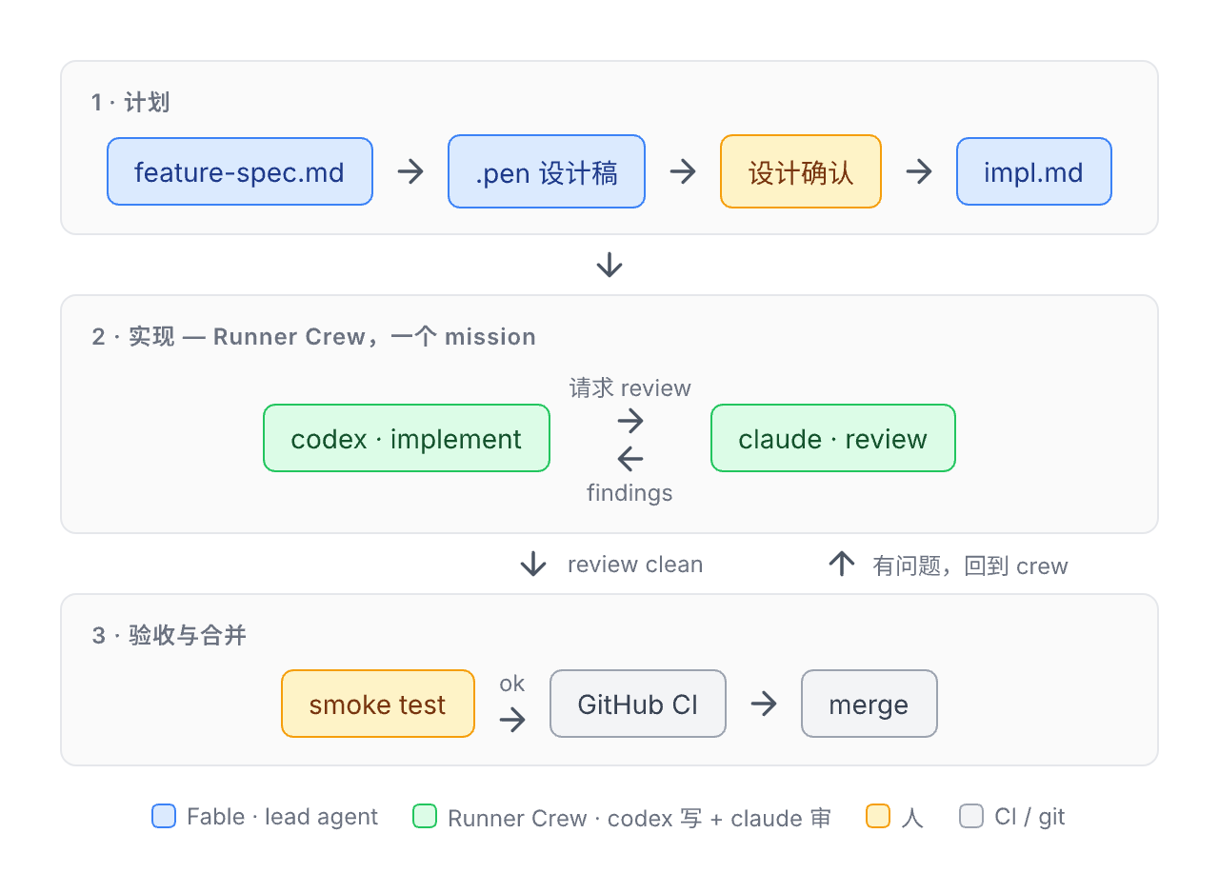The image size is (1219, 893).
Task: Click down arrow between sections 1 and 2
Action: pyautogui.click(x=609, y=265)
